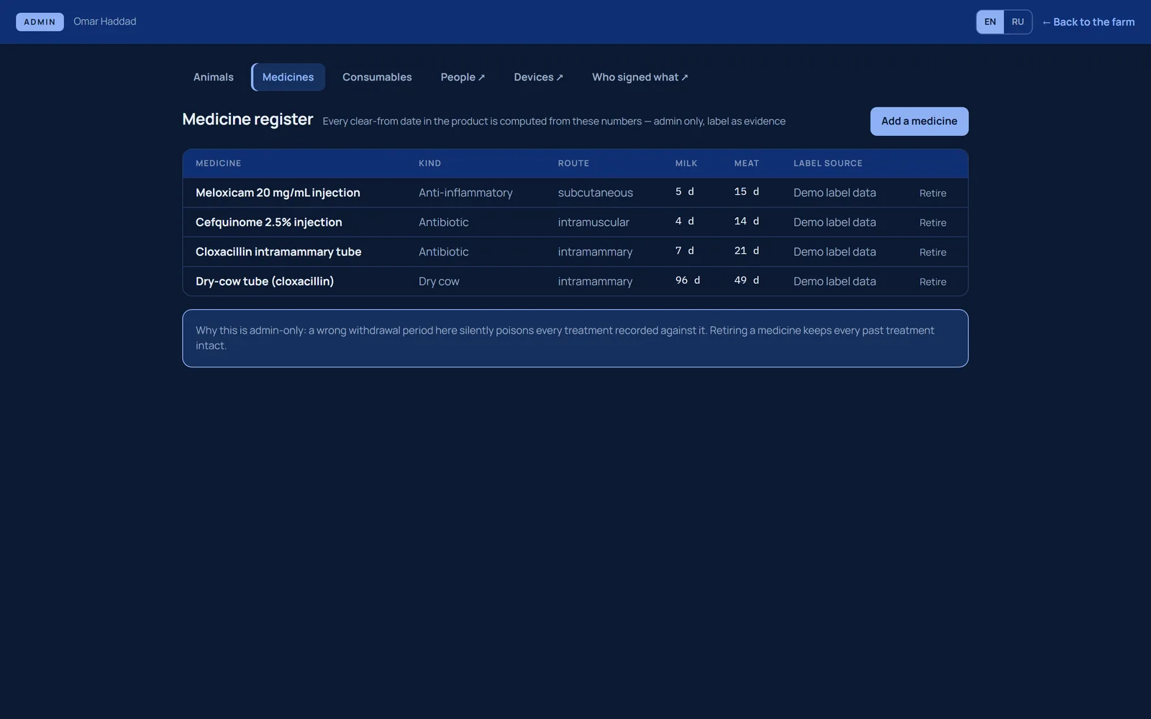The height and width of the screenshot is (719, 1151).
Task: Go back to the farm
Action: click(x=1088, y=22)
